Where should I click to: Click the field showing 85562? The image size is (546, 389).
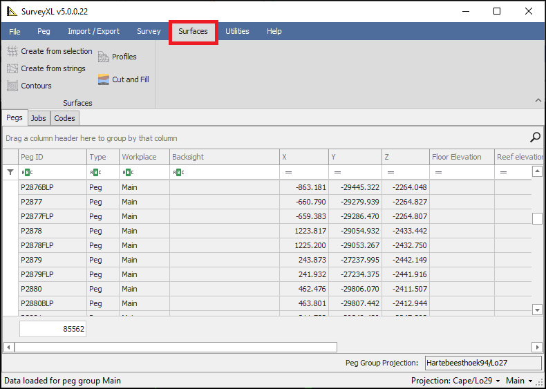(53, 329)
